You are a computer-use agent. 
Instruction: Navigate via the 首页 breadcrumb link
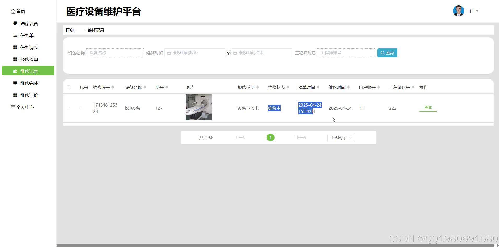(x=69, y=30)
